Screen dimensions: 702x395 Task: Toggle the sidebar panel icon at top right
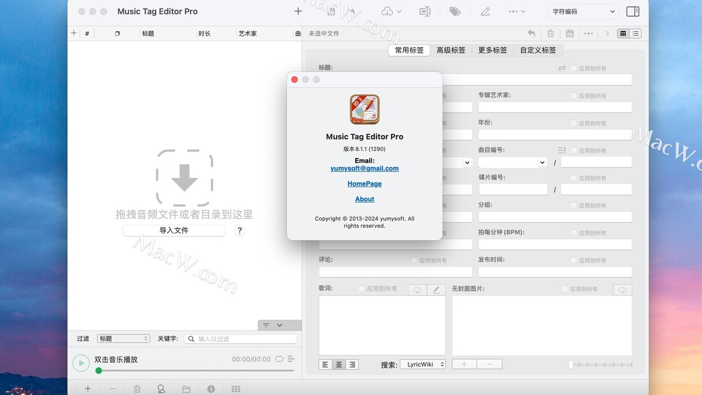click(633, 11)
